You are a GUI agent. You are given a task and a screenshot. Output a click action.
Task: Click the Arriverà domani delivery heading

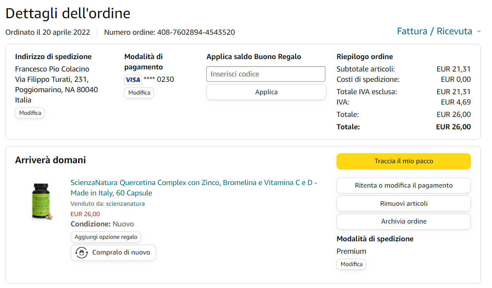point(50,160)
